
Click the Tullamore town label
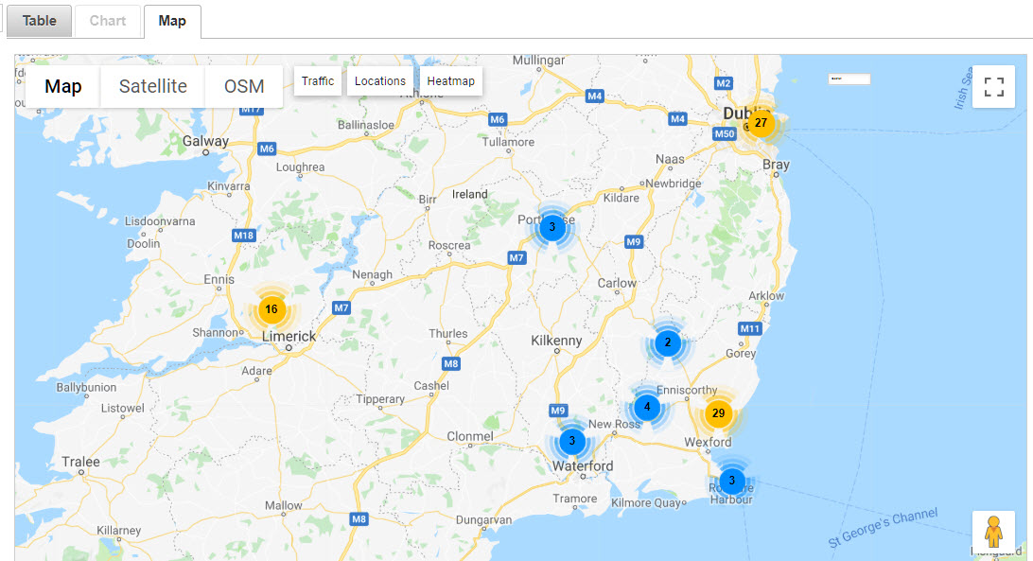tap(508, 142)
